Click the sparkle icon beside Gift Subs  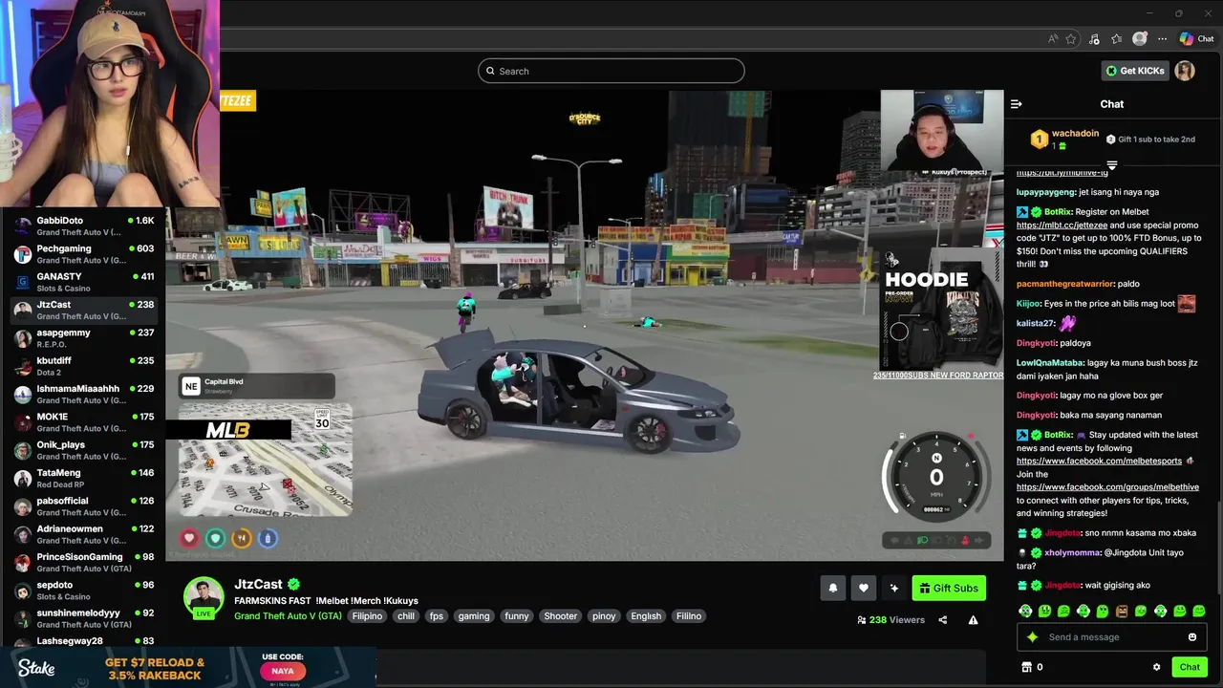coord(894,589)
